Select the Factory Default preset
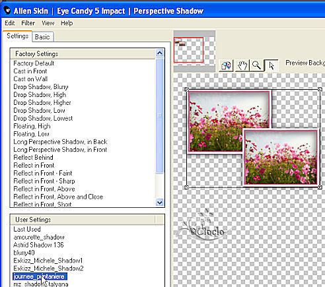Image resolution: width=325 pixels, height=287 pixels. (34, 63)
